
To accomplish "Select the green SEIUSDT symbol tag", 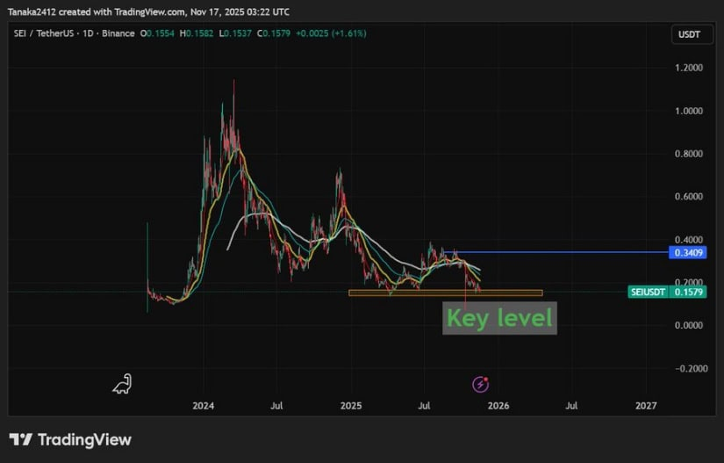I will pos(649,292).
